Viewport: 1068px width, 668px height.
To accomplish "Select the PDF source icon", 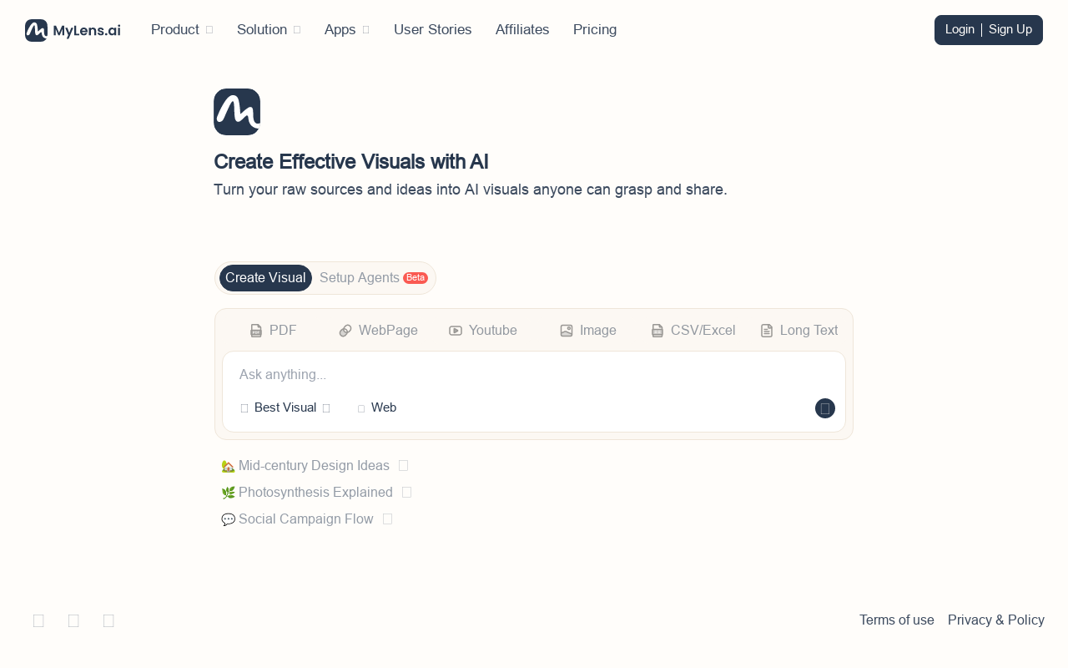I will click(x=256, y=331).
